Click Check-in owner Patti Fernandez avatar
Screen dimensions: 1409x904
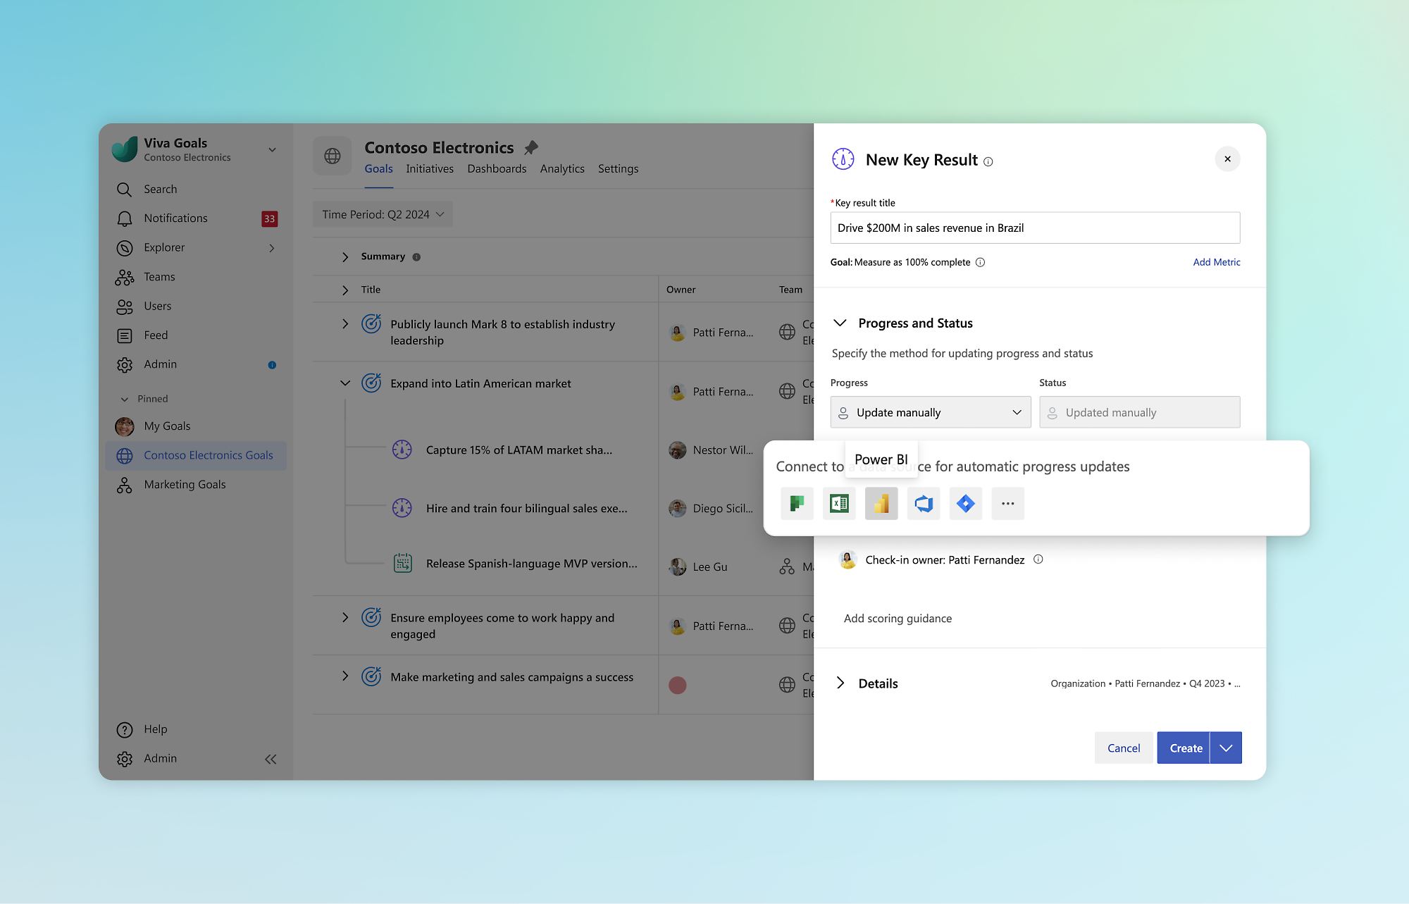pyautogui.click(x=848, y=559)
